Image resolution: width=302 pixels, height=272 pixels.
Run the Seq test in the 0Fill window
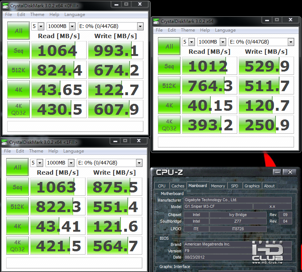[19, 50]
